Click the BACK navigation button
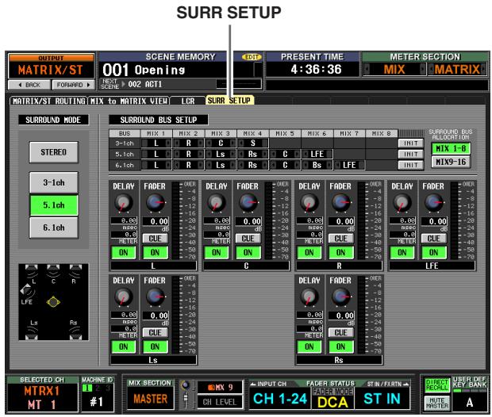This screenshot has width=492, height=417. [x=29, y=85]
